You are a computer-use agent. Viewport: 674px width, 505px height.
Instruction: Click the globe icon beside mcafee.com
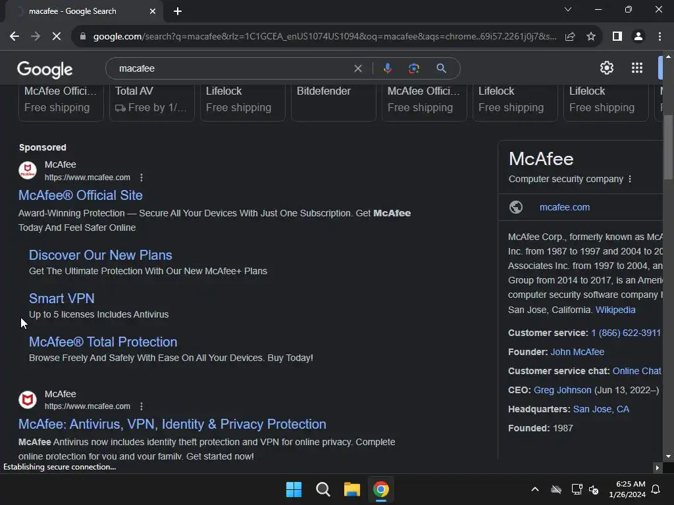[x=516, y=207]
